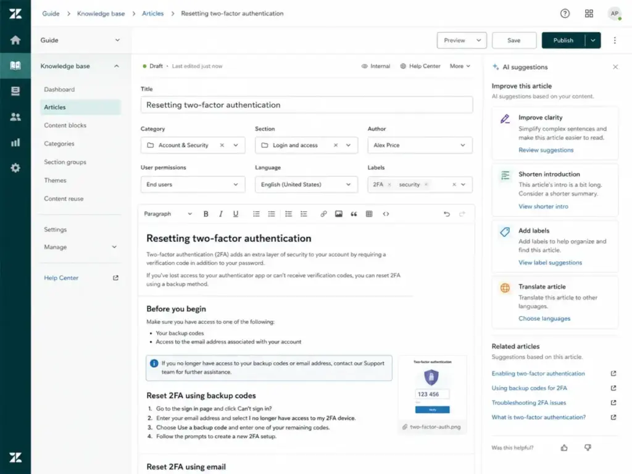Open Settings in the sidebar
The image size is (632, 474).
(x=55, y=230)
